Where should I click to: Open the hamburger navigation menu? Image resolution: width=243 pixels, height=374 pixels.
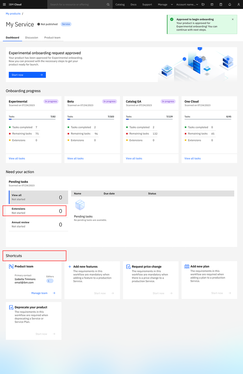4,4
